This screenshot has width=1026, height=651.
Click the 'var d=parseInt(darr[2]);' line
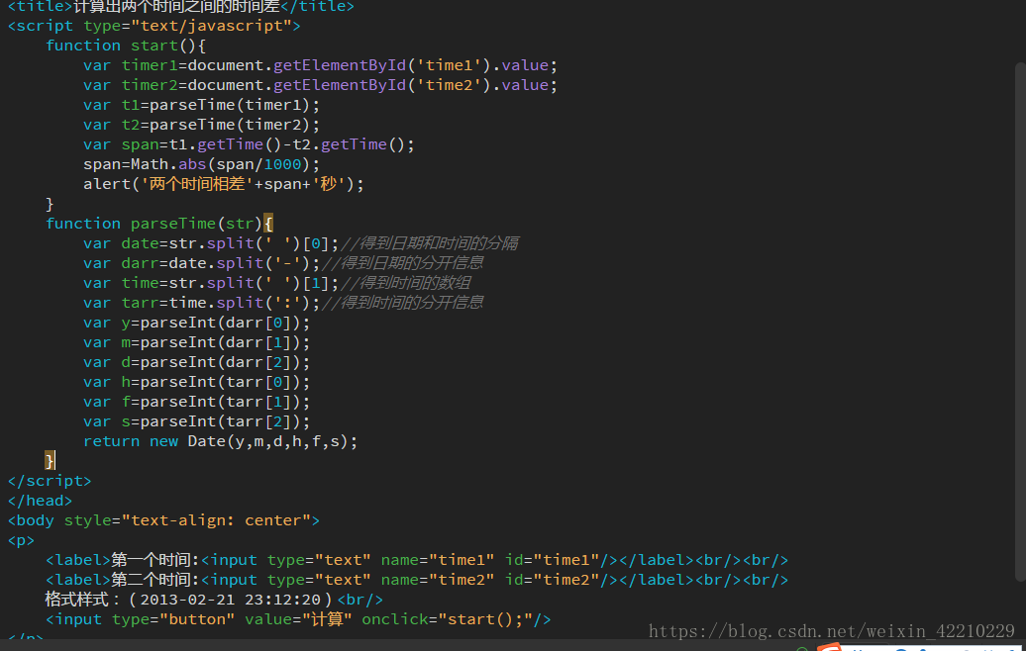coord(196,362)
